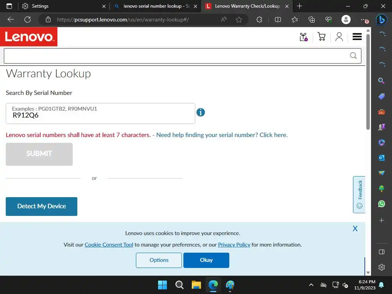This screenshot has height=294, width=392.
Task: Close the lenovo serial number lookup tab
Action: coord(196,7)
